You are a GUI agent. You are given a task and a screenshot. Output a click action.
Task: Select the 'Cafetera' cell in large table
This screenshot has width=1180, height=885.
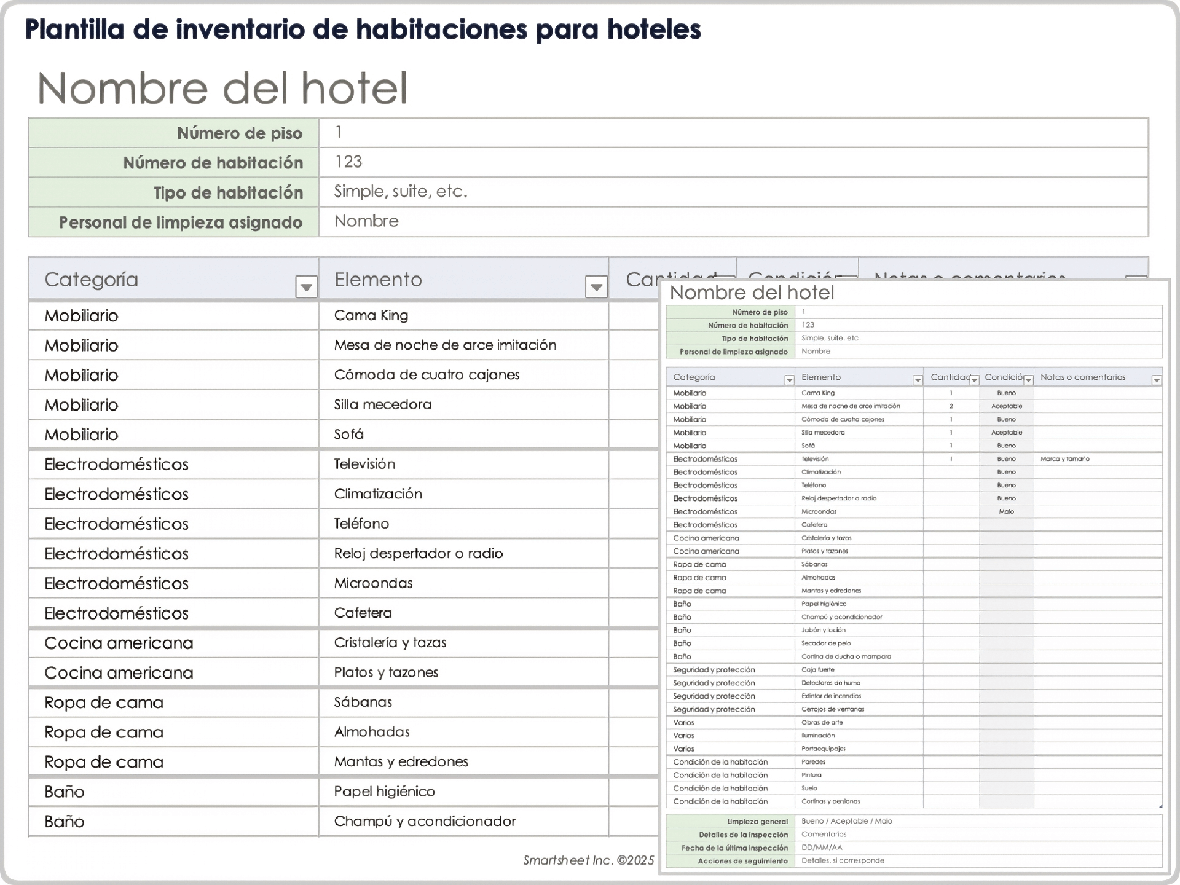click(463, 613)
